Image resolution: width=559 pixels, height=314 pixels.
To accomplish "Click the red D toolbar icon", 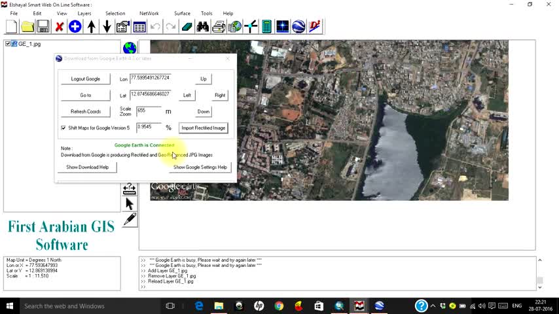I will tap(315, 27).
